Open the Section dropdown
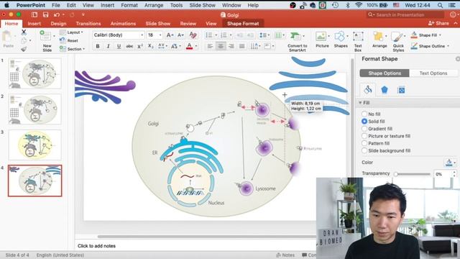This screenshot has height=259, width=460. (73, 49)
